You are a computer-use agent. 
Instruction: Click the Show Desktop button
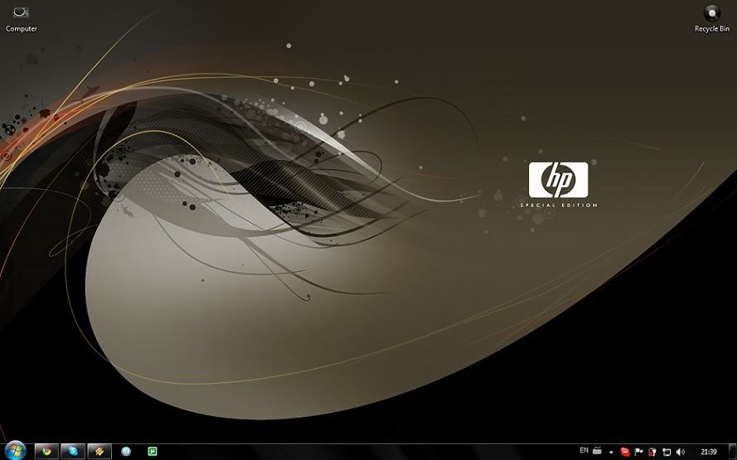pos(733,452)
